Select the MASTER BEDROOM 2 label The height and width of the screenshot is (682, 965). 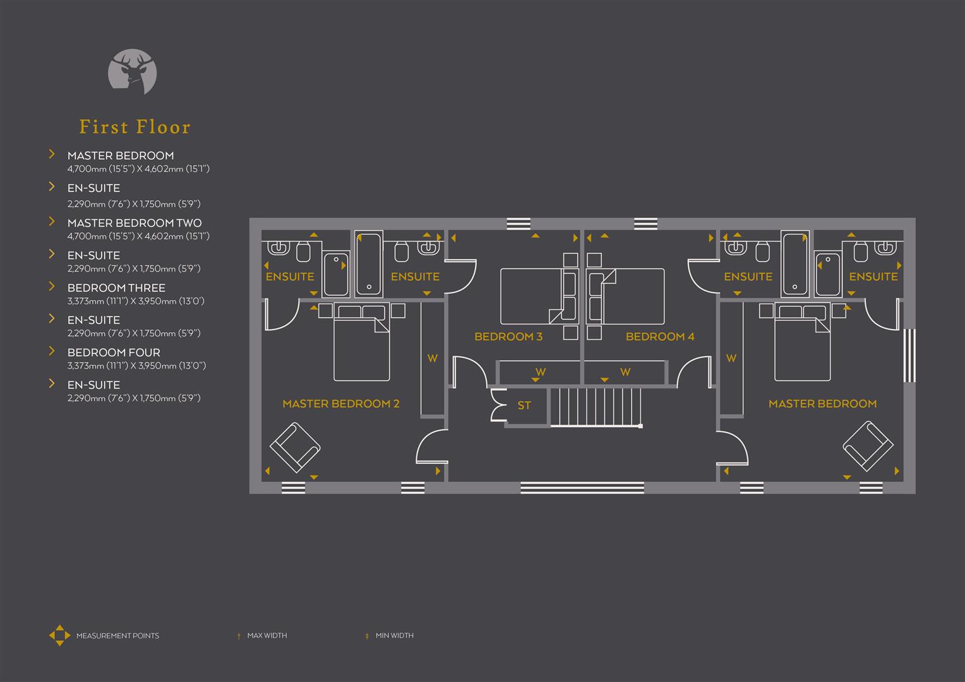pyautogui.click(x=342, y=404)
